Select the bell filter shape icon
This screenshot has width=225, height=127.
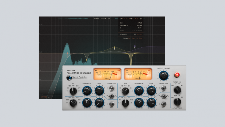(x=131, y=18)
